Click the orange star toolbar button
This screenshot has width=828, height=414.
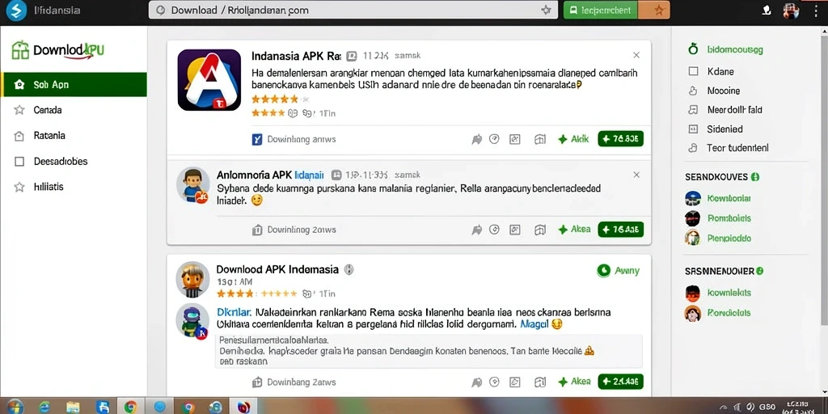point(654,10)
